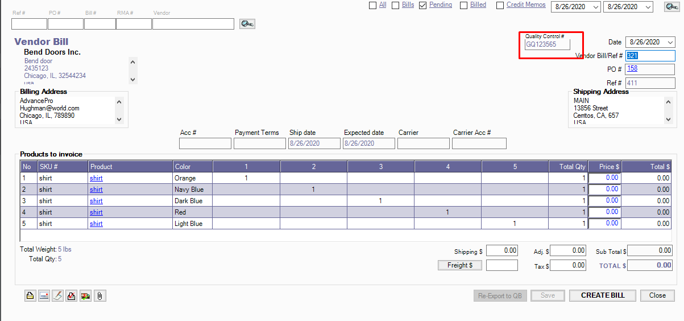This screenshot has height=321, width=684.
Task: Click the printer with red checkmark icon
Action: (72, 296)
